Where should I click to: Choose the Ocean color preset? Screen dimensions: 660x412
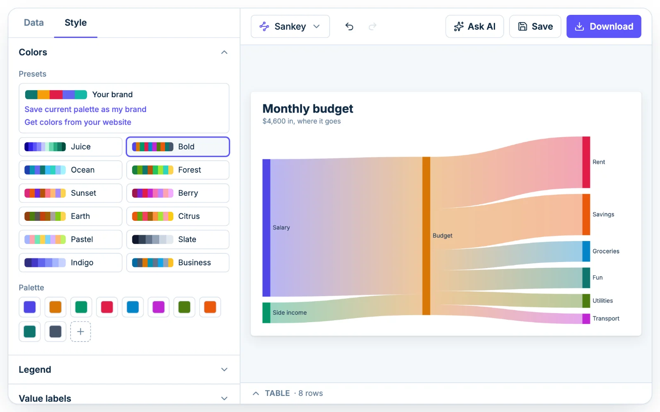[71, 170]
